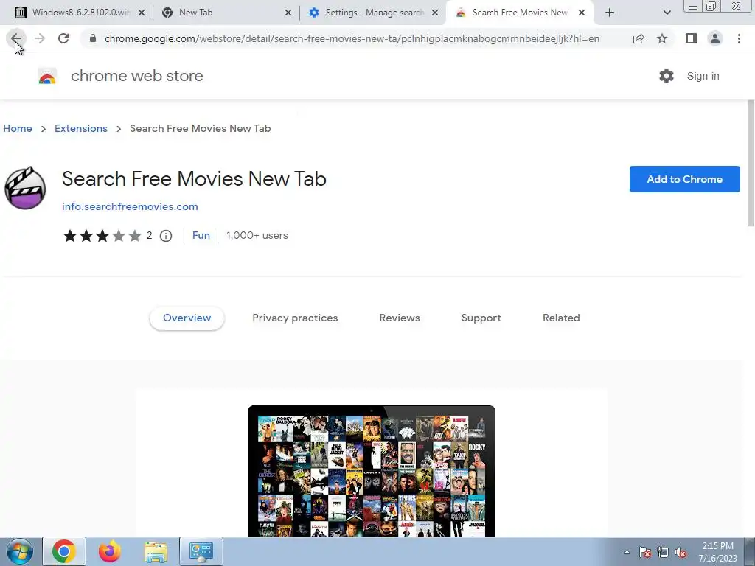Open the Chrome profile avatar

click(x=715, y=38)
